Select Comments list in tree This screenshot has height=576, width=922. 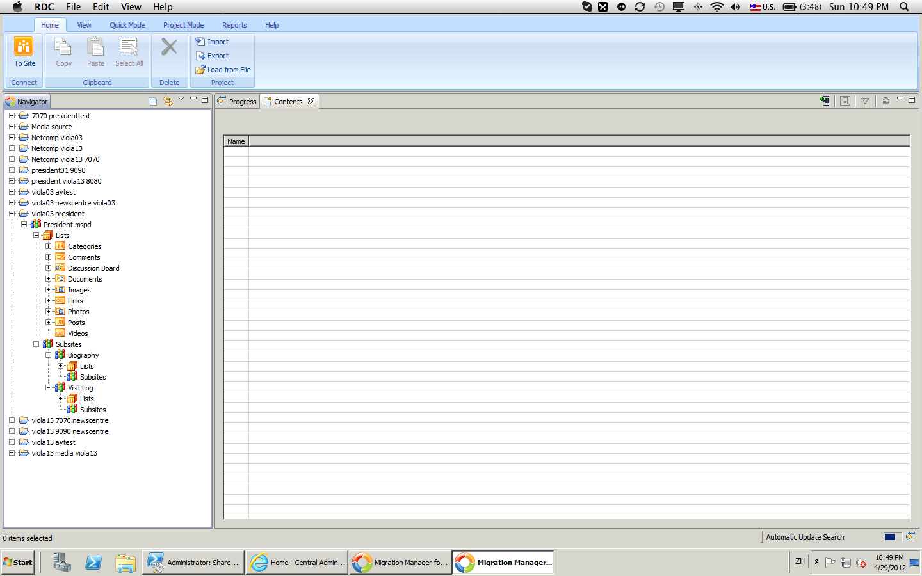click(84, 257)
